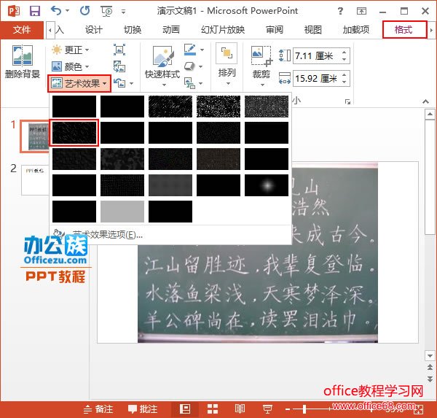The width and height of the screenshot is (437, 418).
Task: Switch to Normal view in status bar
Action: pyautogui.click(x=185, y=409)
